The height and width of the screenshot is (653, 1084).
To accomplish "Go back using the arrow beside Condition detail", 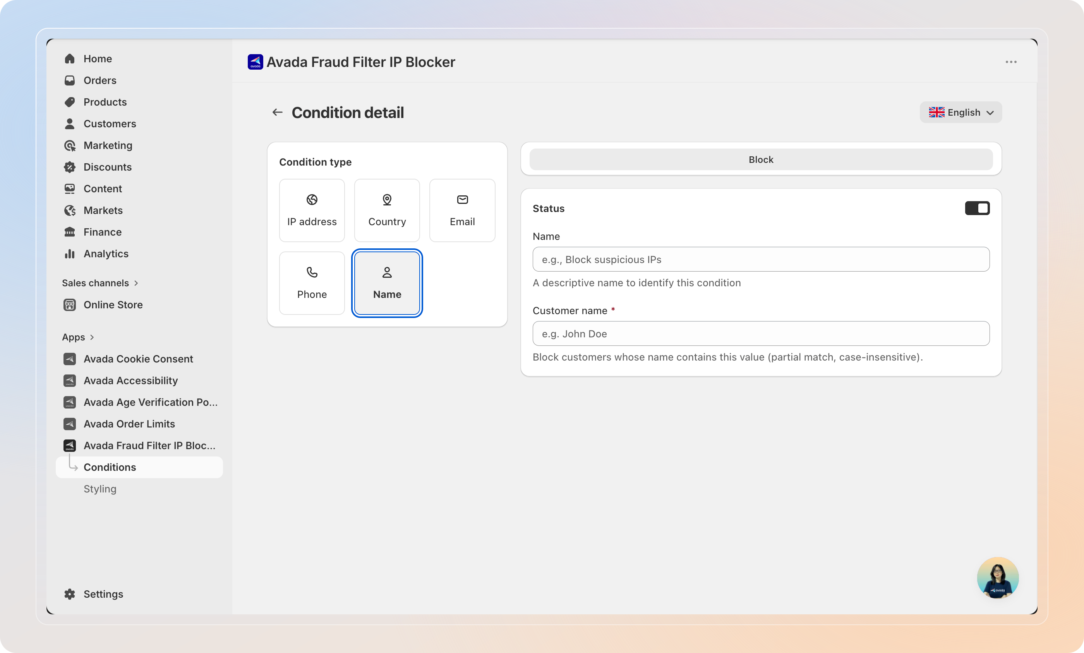I will (x=277, y=113).
